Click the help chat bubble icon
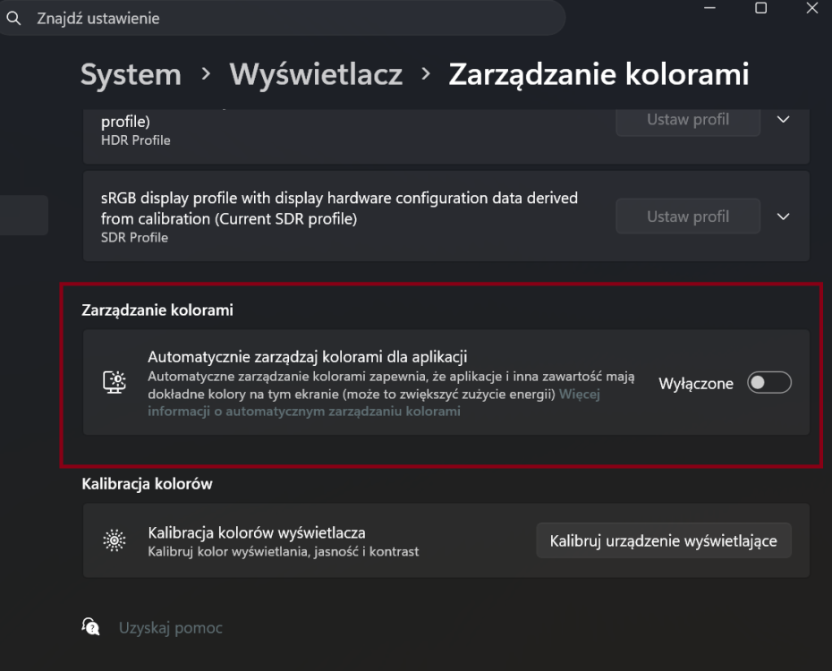This screenshot has height=671, width=832. tap(90, 627)
